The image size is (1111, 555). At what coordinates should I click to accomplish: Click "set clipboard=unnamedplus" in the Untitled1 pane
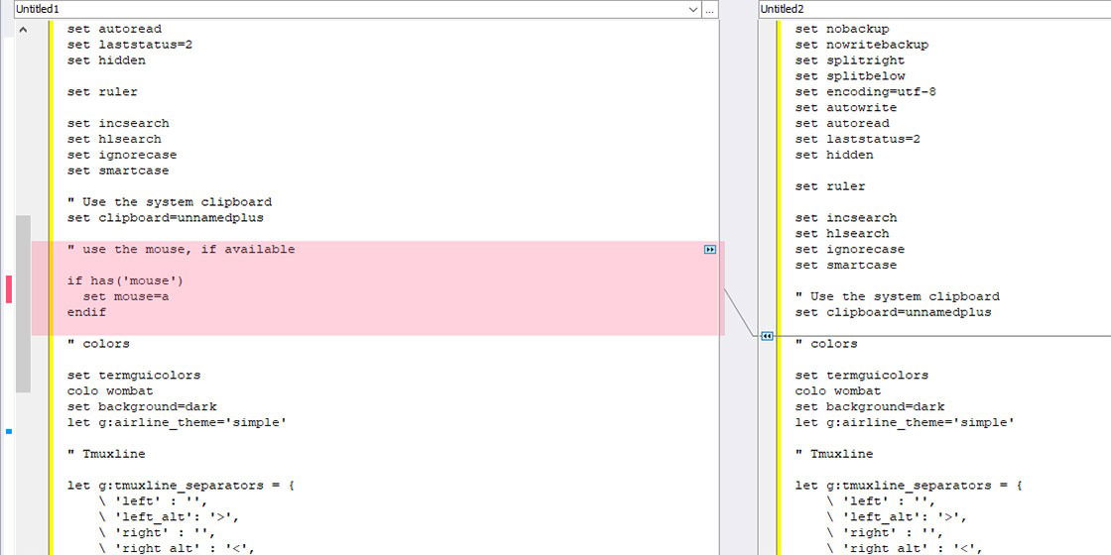166,218
